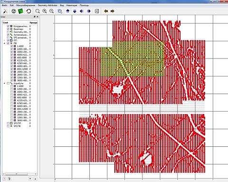Collapse the ПВ layer group

4,43
